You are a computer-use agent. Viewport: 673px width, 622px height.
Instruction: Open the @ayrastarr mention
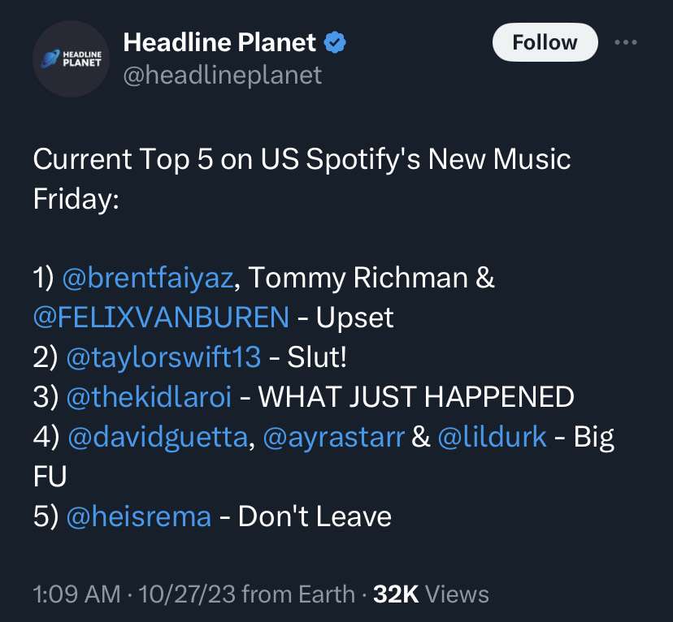(x=333, y=437)
